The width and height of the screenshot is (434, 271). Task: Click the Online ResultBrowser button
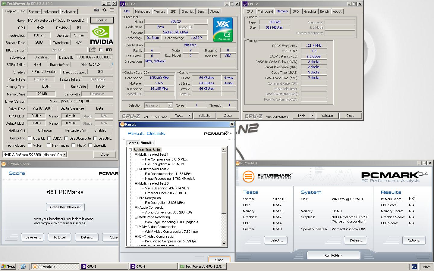(x=65, y=207)
